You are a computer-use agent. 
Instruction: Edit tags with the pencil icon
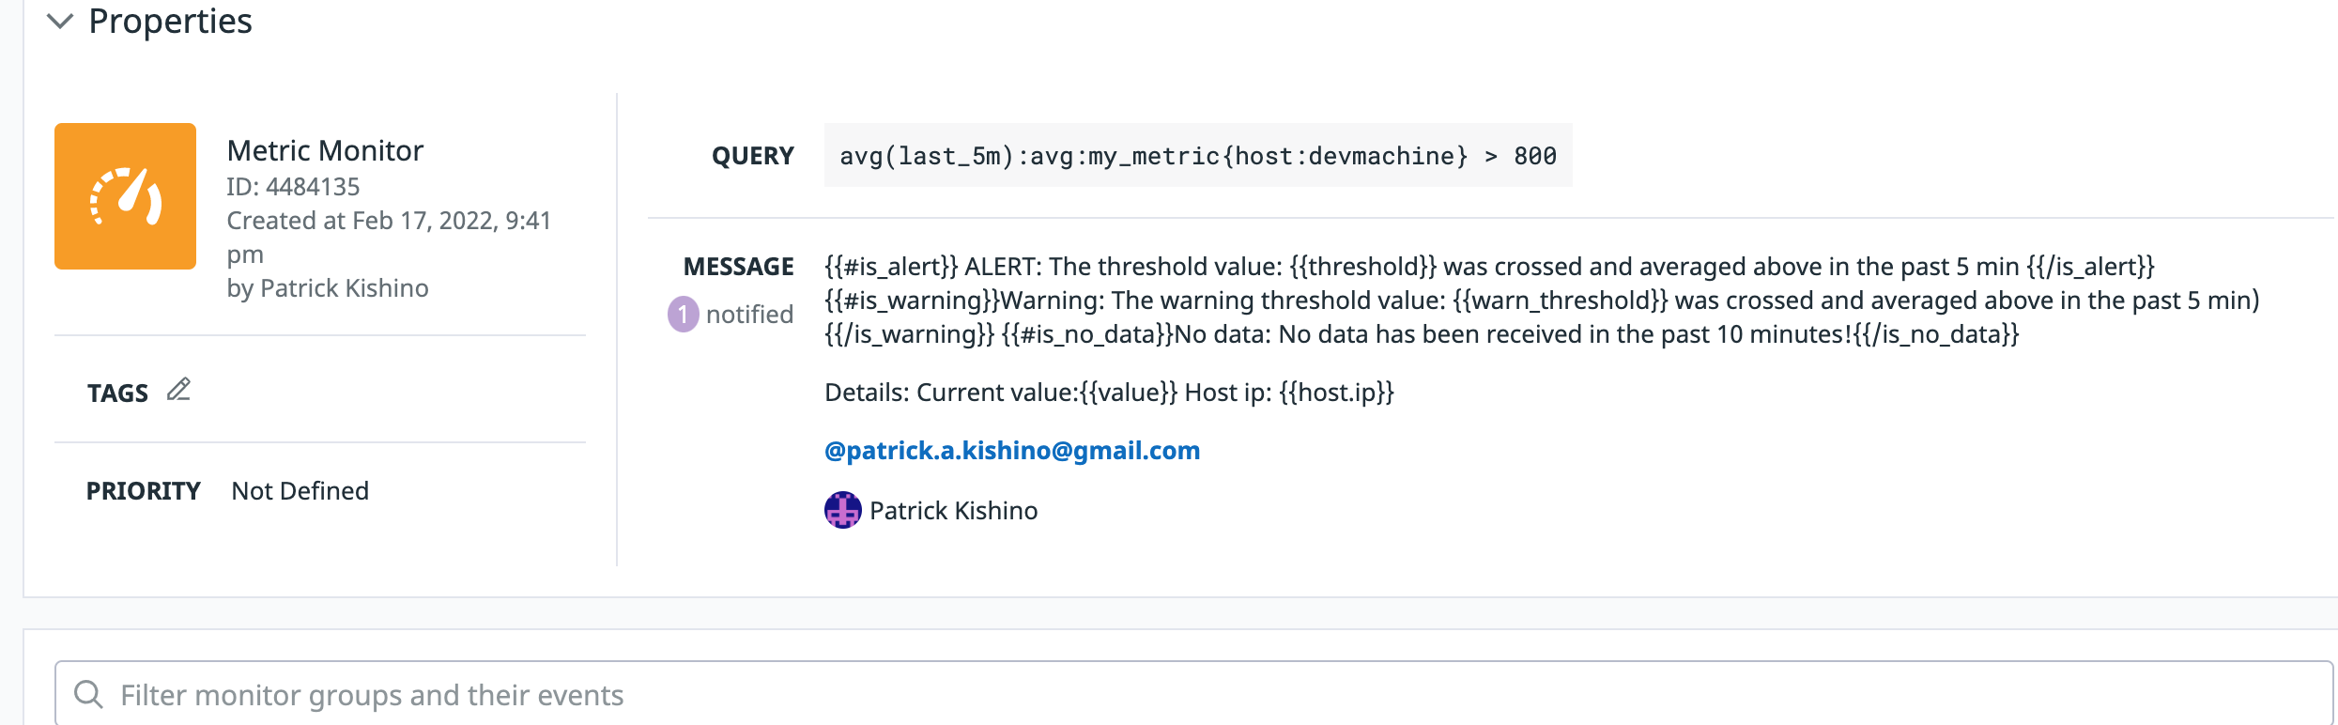(178, 390)
